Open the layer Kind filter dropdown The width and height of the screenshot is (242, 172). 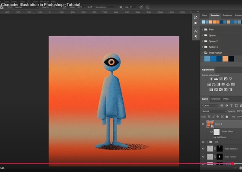(210, 105)
